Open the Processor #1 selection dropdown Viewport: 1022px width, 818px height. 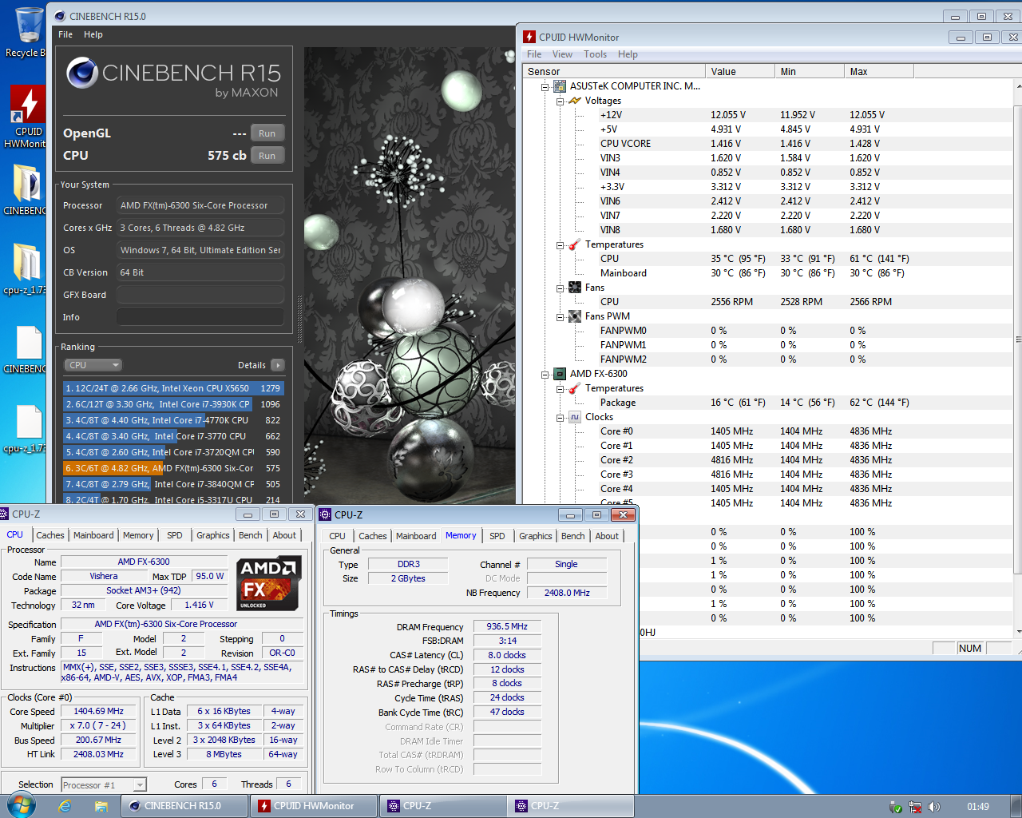coord(104,785)
